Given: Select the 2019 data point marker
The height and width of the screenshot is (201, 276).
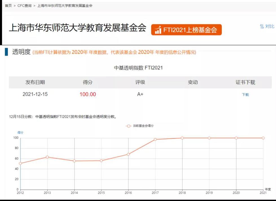Looking at the screenshot, I should (209, 138).
